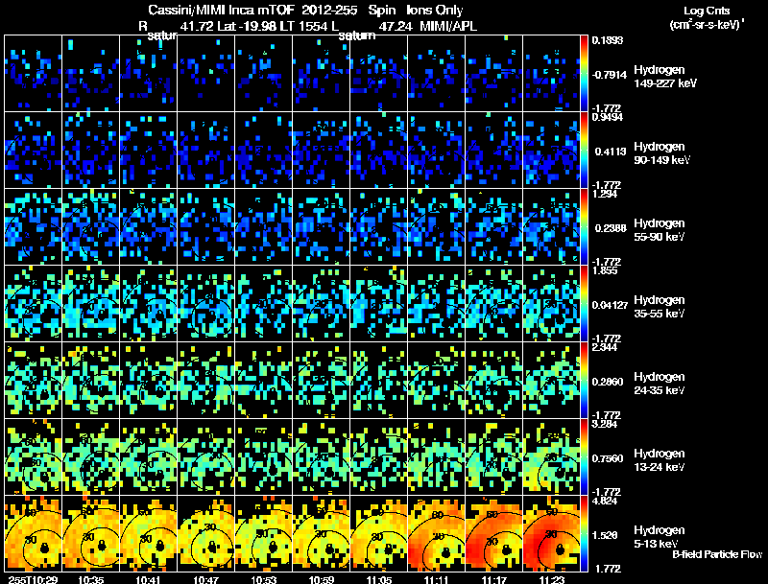Open the 5-13 keV panel at 11:17
The width and height of the screenshot is (768, 584).
[493, 534]
